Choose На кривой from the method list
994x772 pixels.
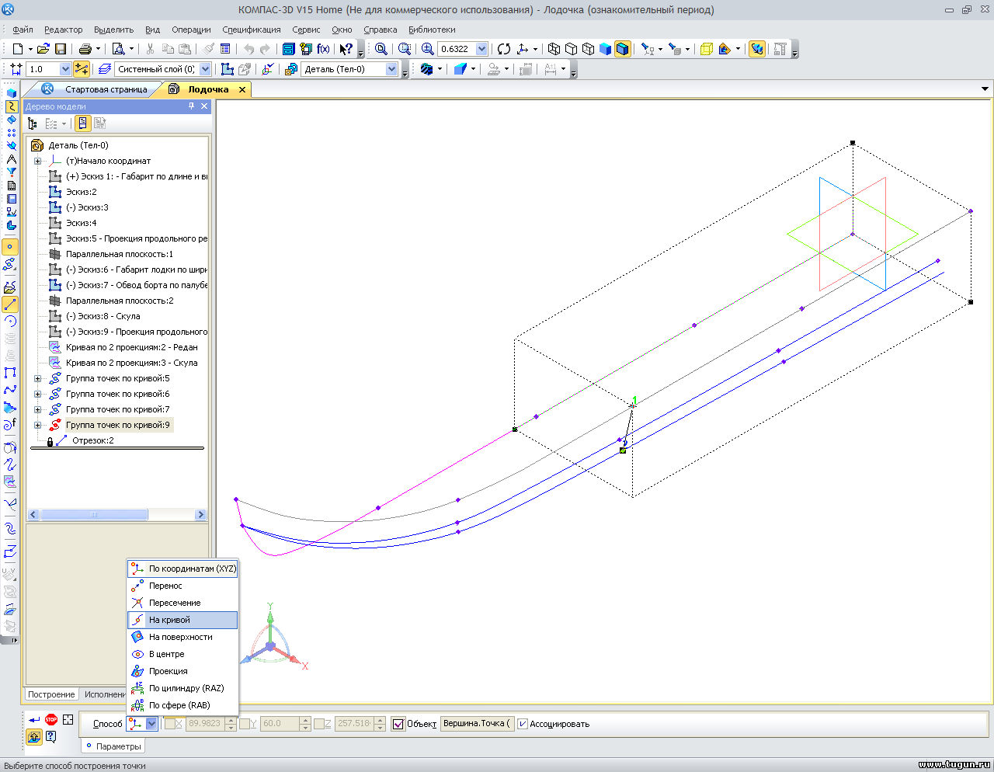[x=182, y=620]
